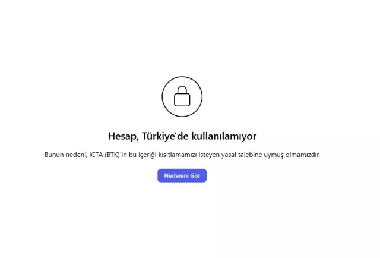Click the word "kullanılamıyor" in the heading
The height and width of the screenshot is (258, 380).
coord(224,136)
